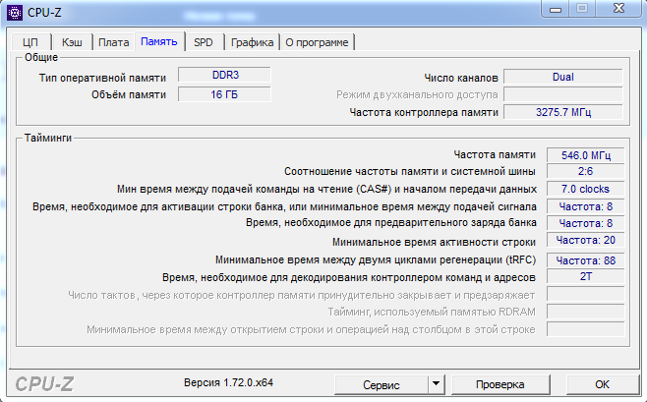Click the Частота контроллера памяти label
The height and width of the screenshot is (402, 647).
424,112
